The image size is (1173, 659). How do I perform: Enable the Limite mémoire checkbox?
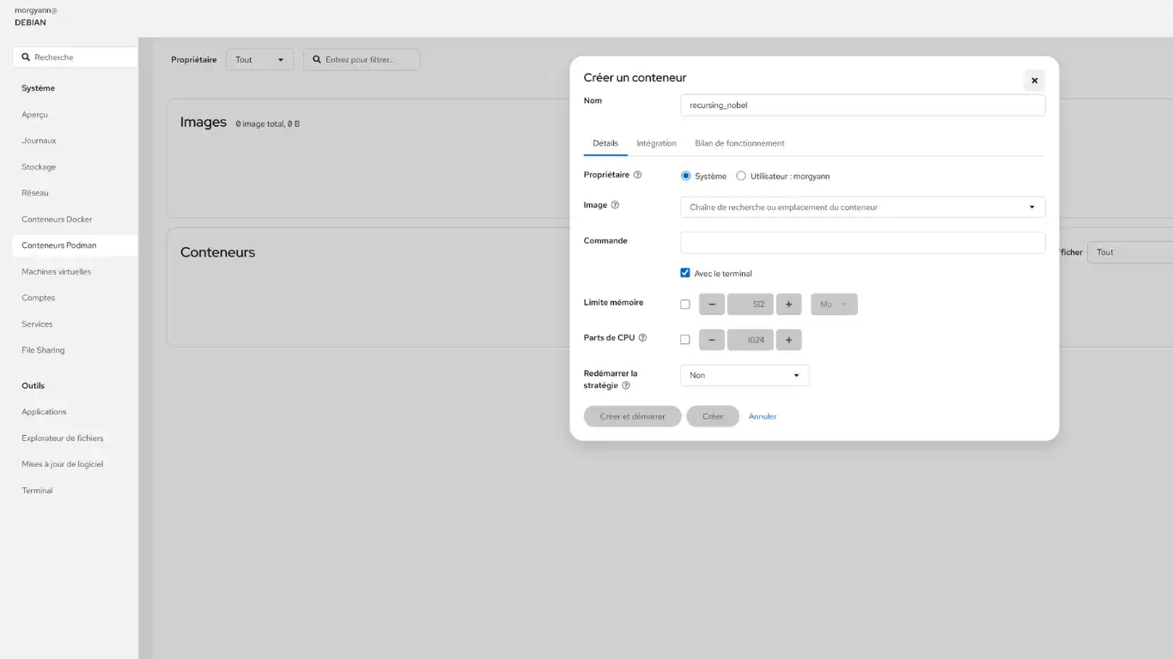685,305
